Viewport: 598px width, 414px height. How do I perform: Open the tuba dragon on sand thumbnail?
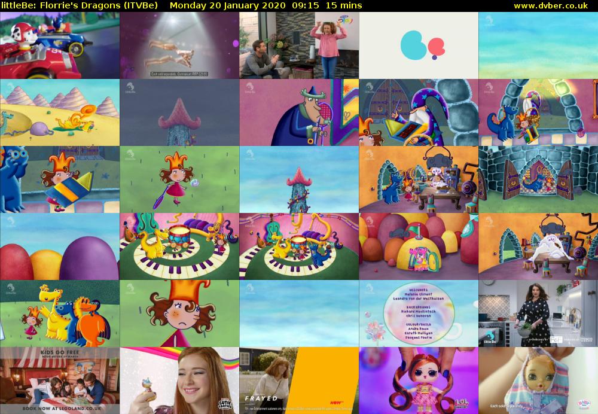(x=60, y=112)
